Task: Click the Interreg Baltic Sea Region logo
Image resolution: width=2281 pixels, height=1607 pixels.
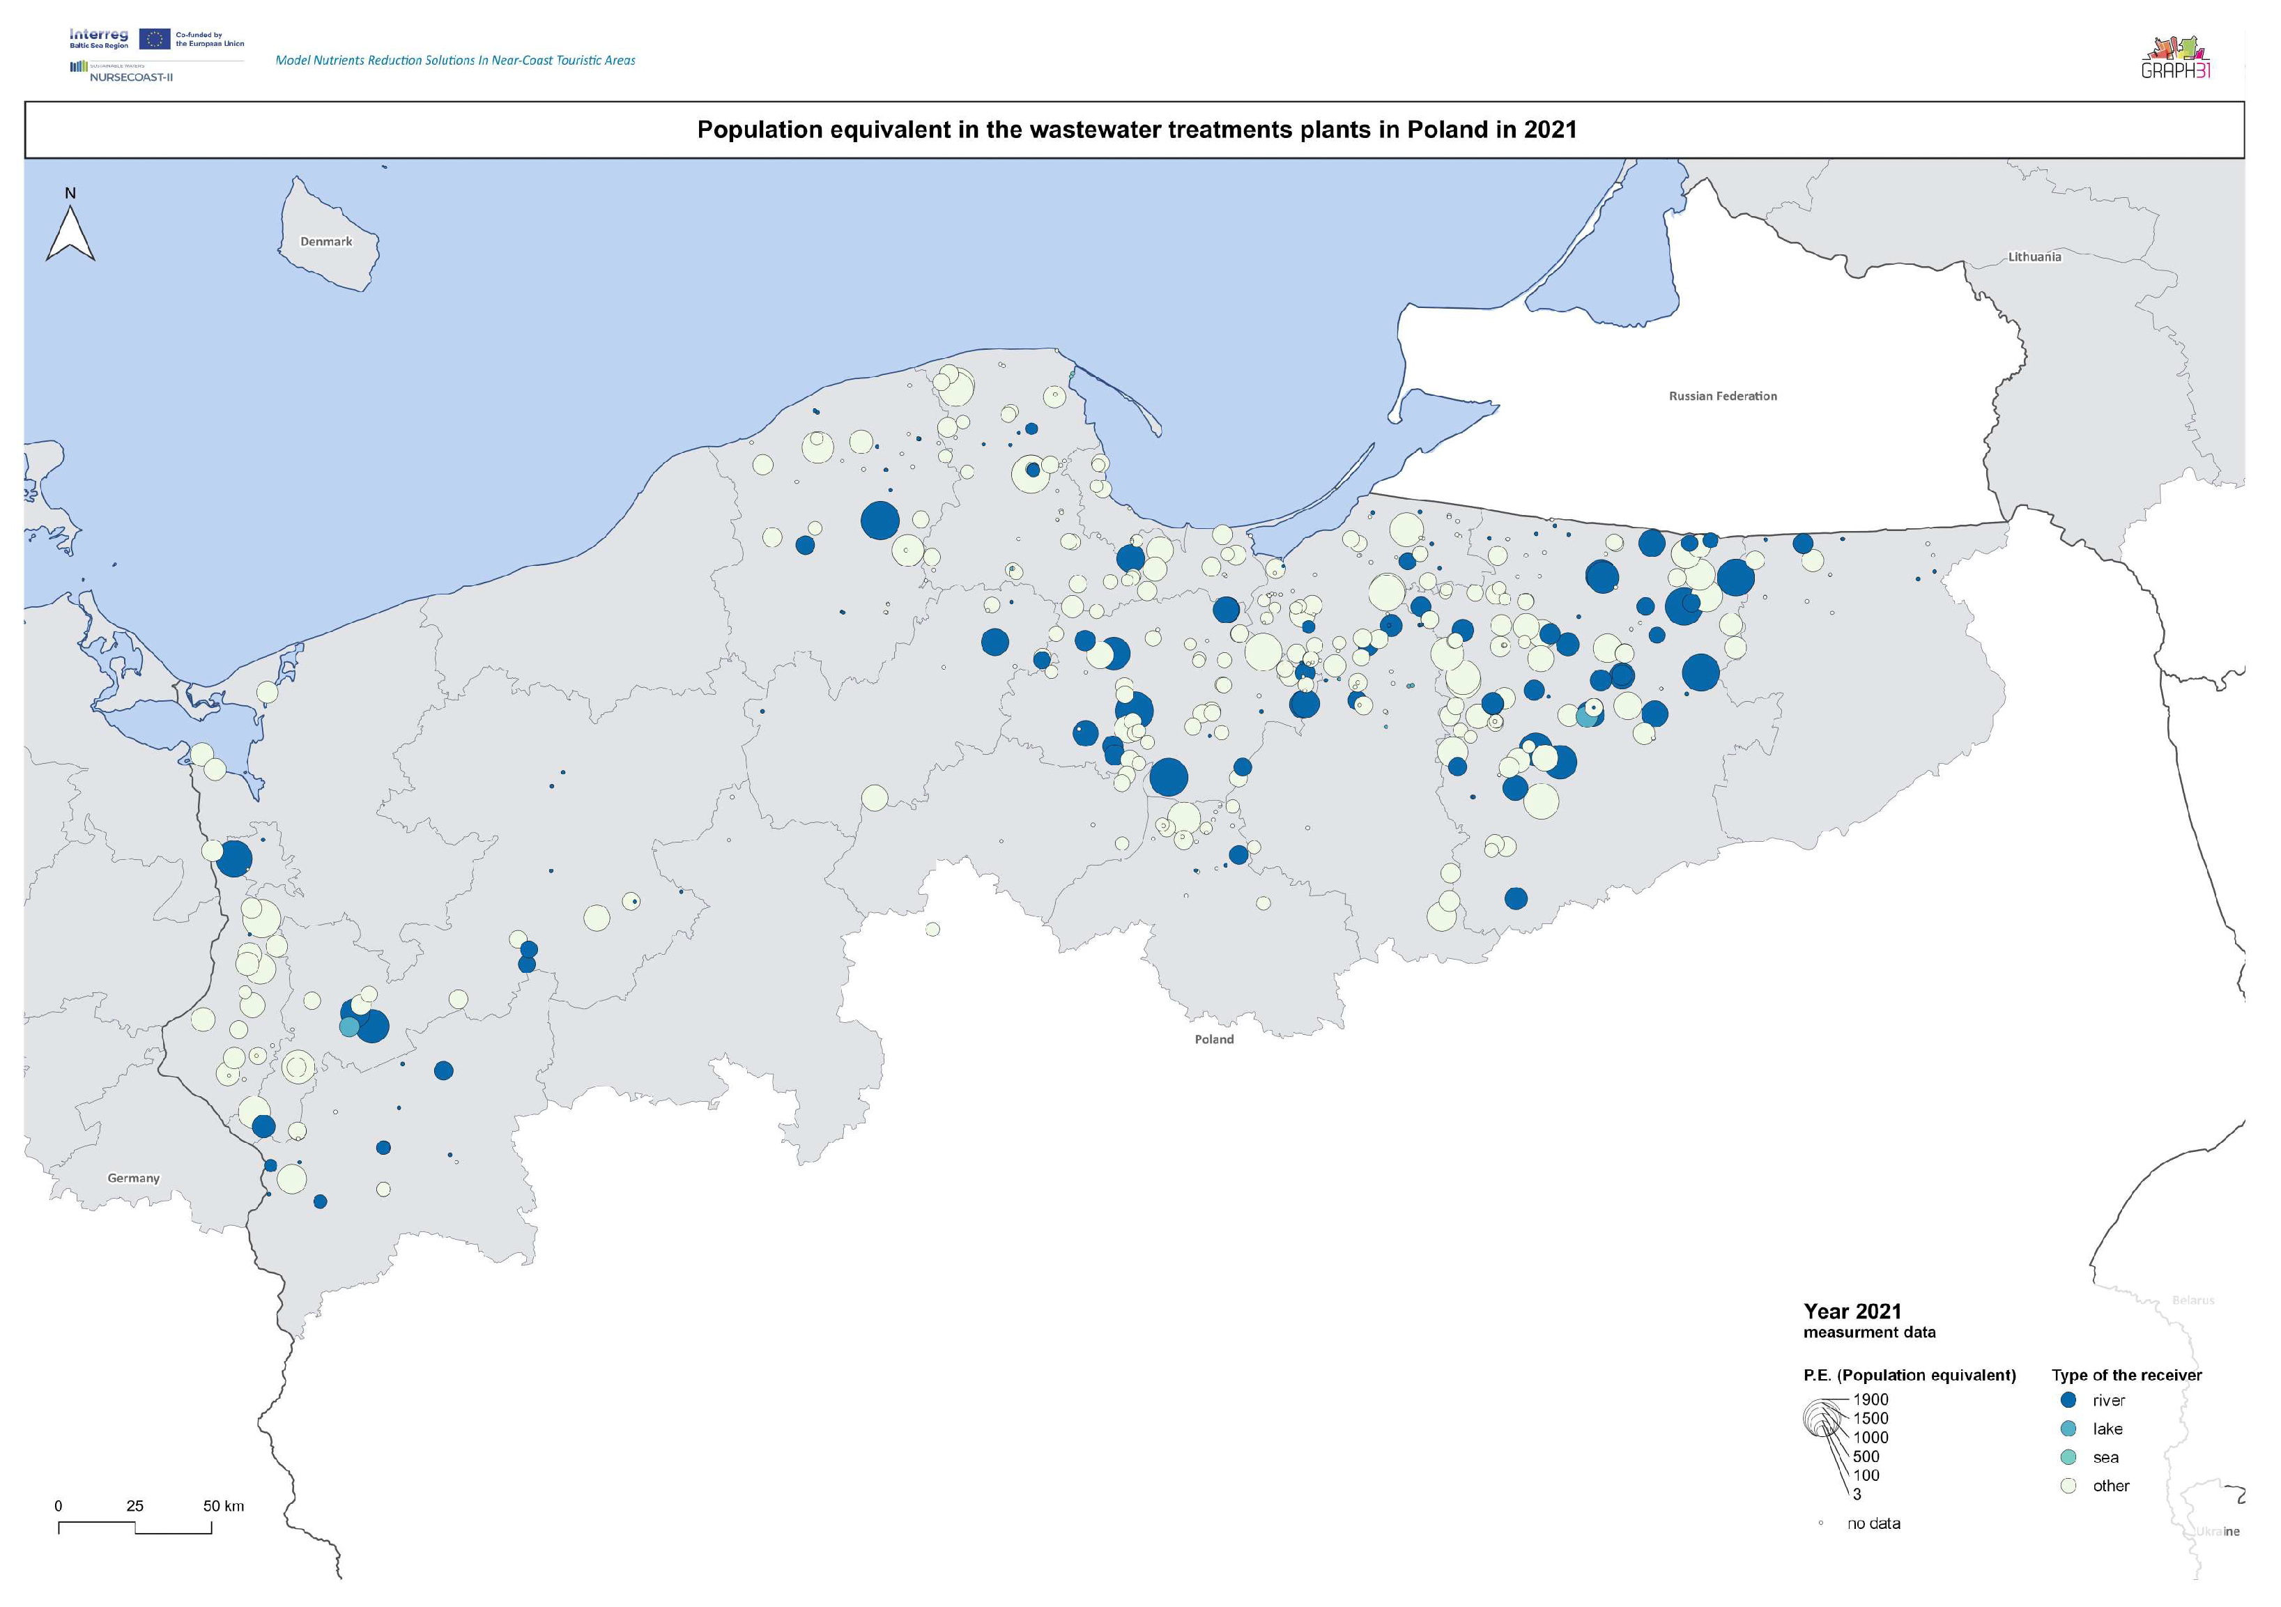Action: pos(98,39)
